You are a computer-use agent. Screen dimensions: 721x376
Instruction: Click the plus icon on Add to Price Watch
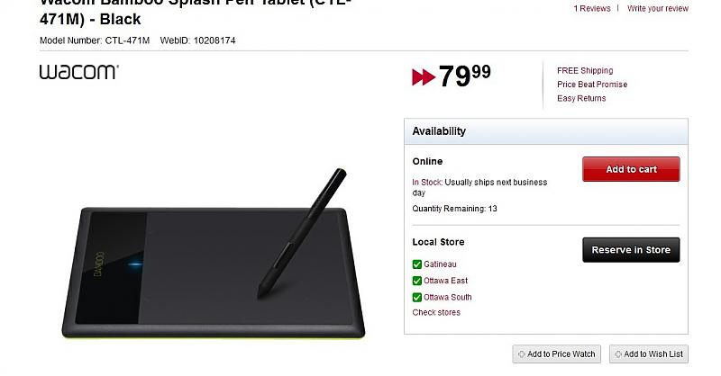pos(522,354)
